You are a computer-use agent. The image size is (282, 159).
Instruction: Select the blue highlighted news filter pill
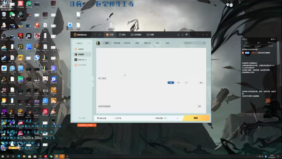pyautogui.click(x=171, y=83)
